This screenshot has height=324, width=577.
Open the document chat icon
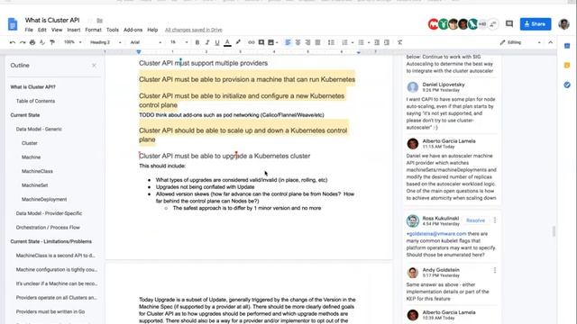493,24
